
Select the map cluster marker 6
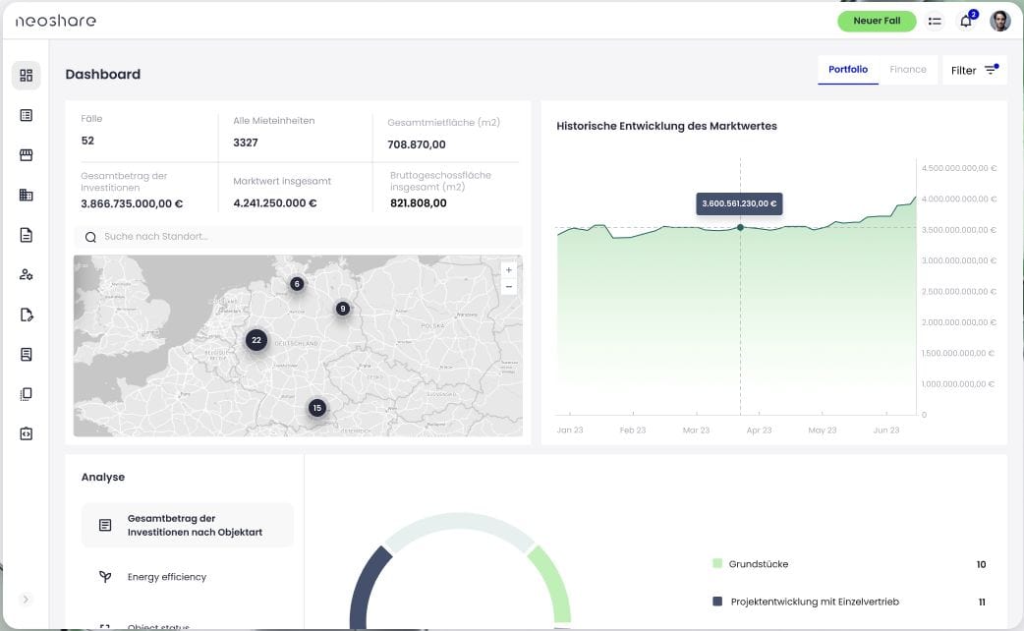click(297, 284)
